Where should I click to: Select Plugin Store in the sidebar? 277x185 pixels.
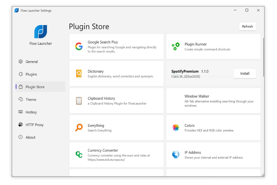click(x=41, y=87)
